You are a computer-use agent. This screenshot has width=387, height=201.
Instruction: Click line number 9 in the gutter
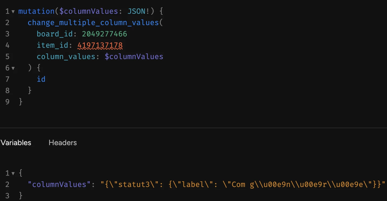[x=7, y=102]
